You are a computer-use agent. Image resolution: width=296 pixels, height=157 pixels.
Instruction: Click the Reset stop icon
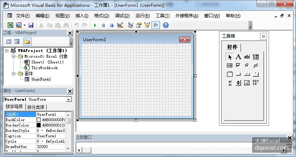pos(111,25)
